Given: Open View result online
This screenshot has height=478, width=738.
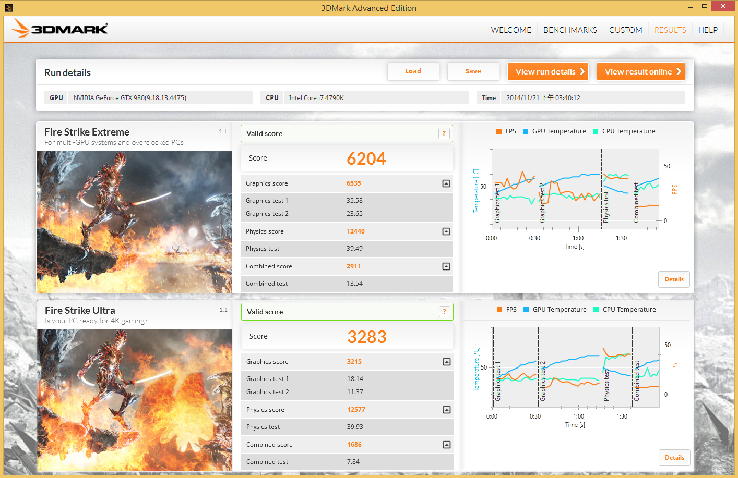Looking at the screenshot, I should 641,71.
